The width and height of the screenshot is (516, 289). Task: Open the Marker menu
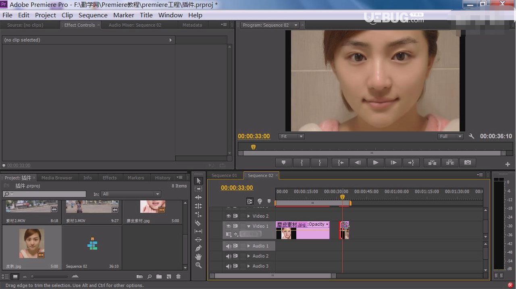point(124,15)
